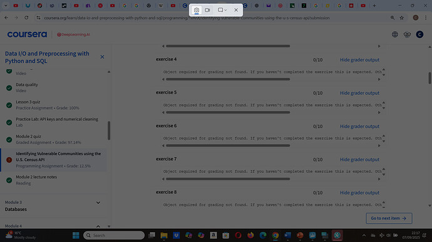Click exercise 4 horizontal scrollbar right arrow
Image resolution: width=432 pixels, height=242 pixels.
(x=379, y=79)
